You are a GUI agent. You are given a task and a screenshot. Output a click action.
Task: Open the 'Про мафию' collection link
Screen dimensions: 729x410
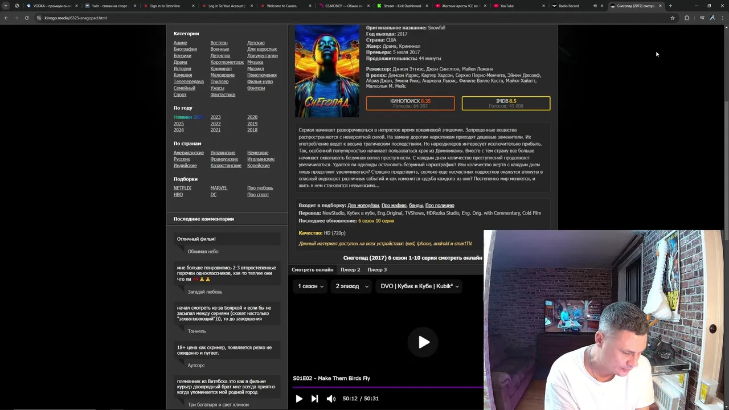[394, 206]
